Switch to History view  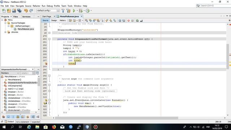(62, 21)
